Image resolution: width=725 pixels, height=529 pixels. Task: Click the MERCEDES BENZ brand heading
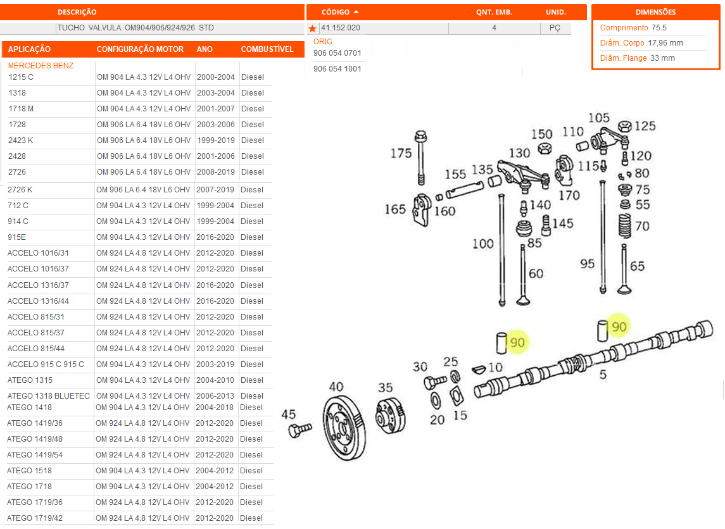(x=41, y=66)
